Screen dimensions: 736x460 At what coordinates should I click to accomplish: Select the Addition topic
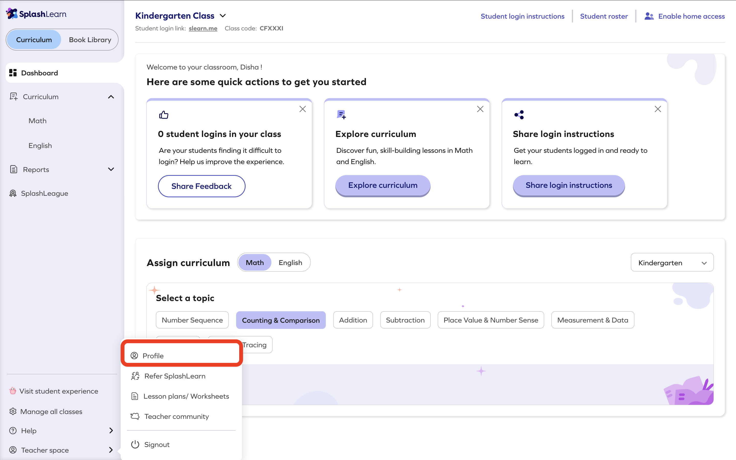[353, 320]
